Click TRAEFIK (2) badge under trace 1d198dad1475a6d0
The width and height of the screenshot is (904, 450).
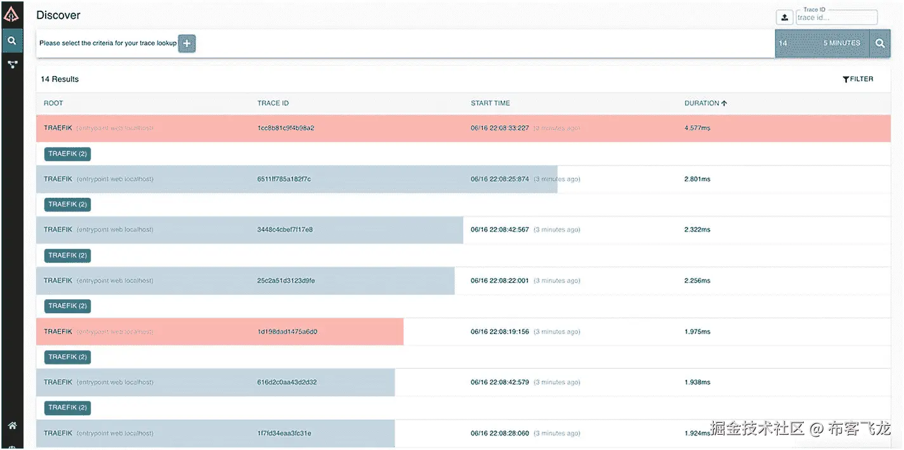click(x=67, y=357)
